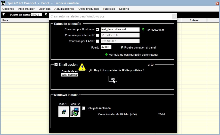
Task: Choose the 32-bit installer option
Action: coord(161,114)
